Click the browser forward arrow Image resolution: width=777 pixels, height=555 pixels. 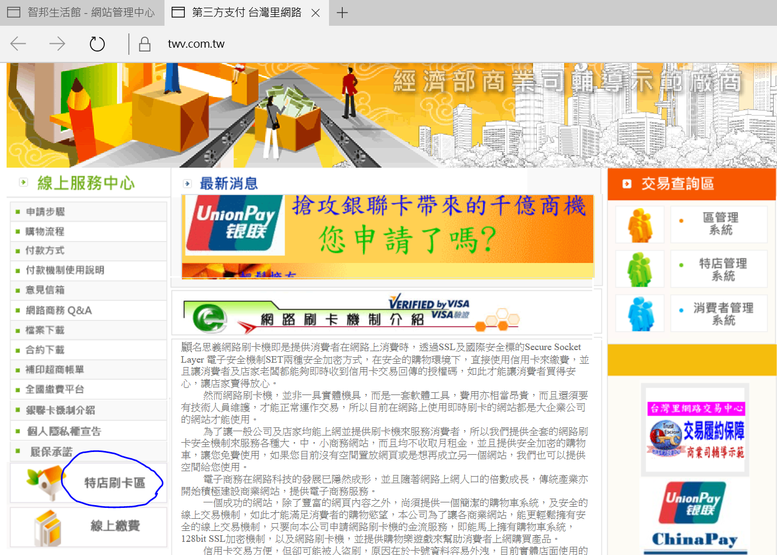click(57, 44)
